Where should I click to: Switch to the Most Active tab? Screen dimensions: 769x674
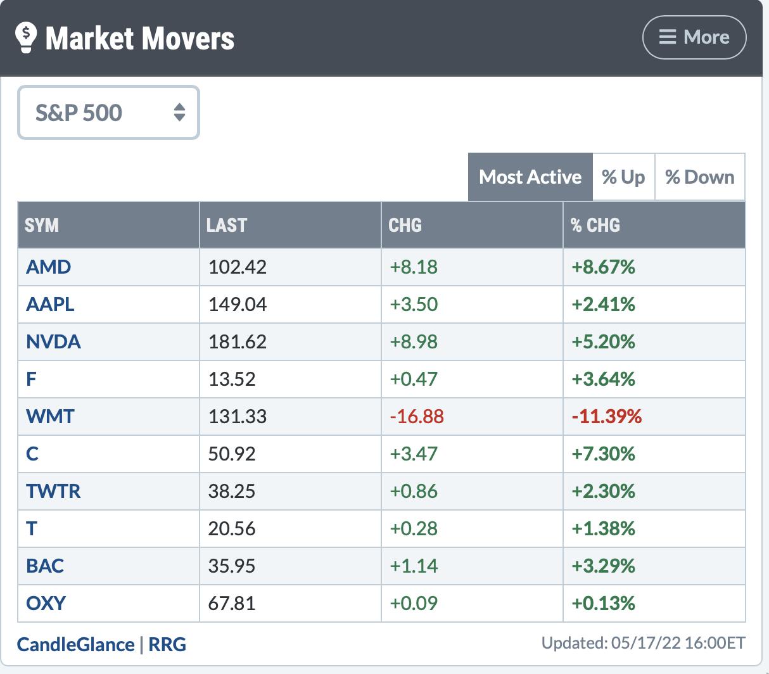(530, 177)
